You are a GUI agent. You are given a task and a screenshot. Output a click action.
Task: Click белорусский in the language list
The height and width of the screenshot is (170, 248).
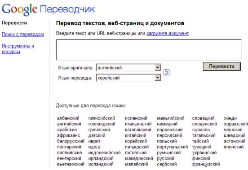71,141
